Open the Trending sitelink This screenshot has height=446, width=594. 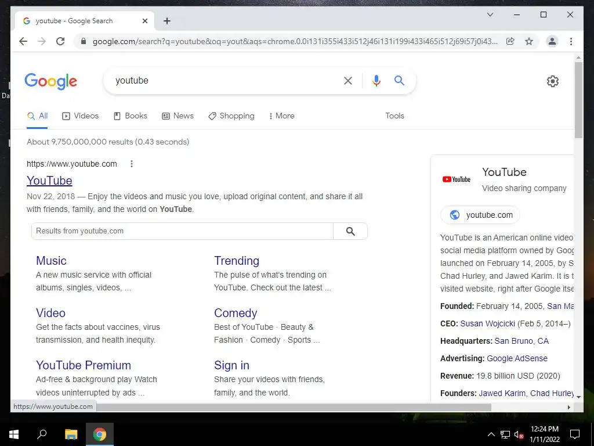click(x=237, y=261)
